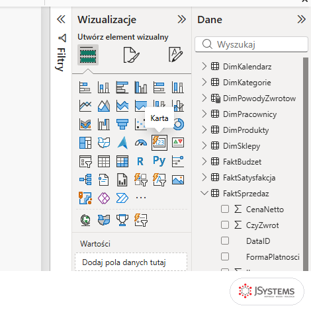Image resolution: width=311 pixels, height=312 pixels.
Task: Click the Filtry funnel icon
Action: pos(62,38)
